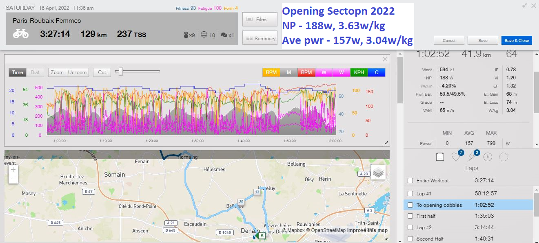This screenshot has height=243, width=539.
Task: Click the Save button
Action: click(483, 40)
